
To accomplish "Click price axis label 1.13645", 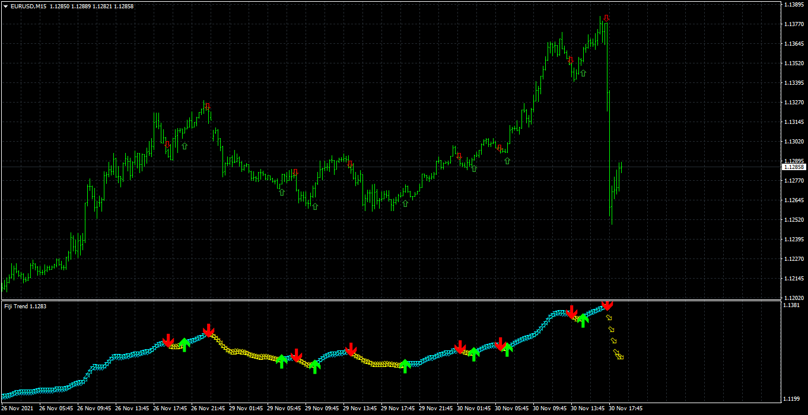I will coord(794,44).
